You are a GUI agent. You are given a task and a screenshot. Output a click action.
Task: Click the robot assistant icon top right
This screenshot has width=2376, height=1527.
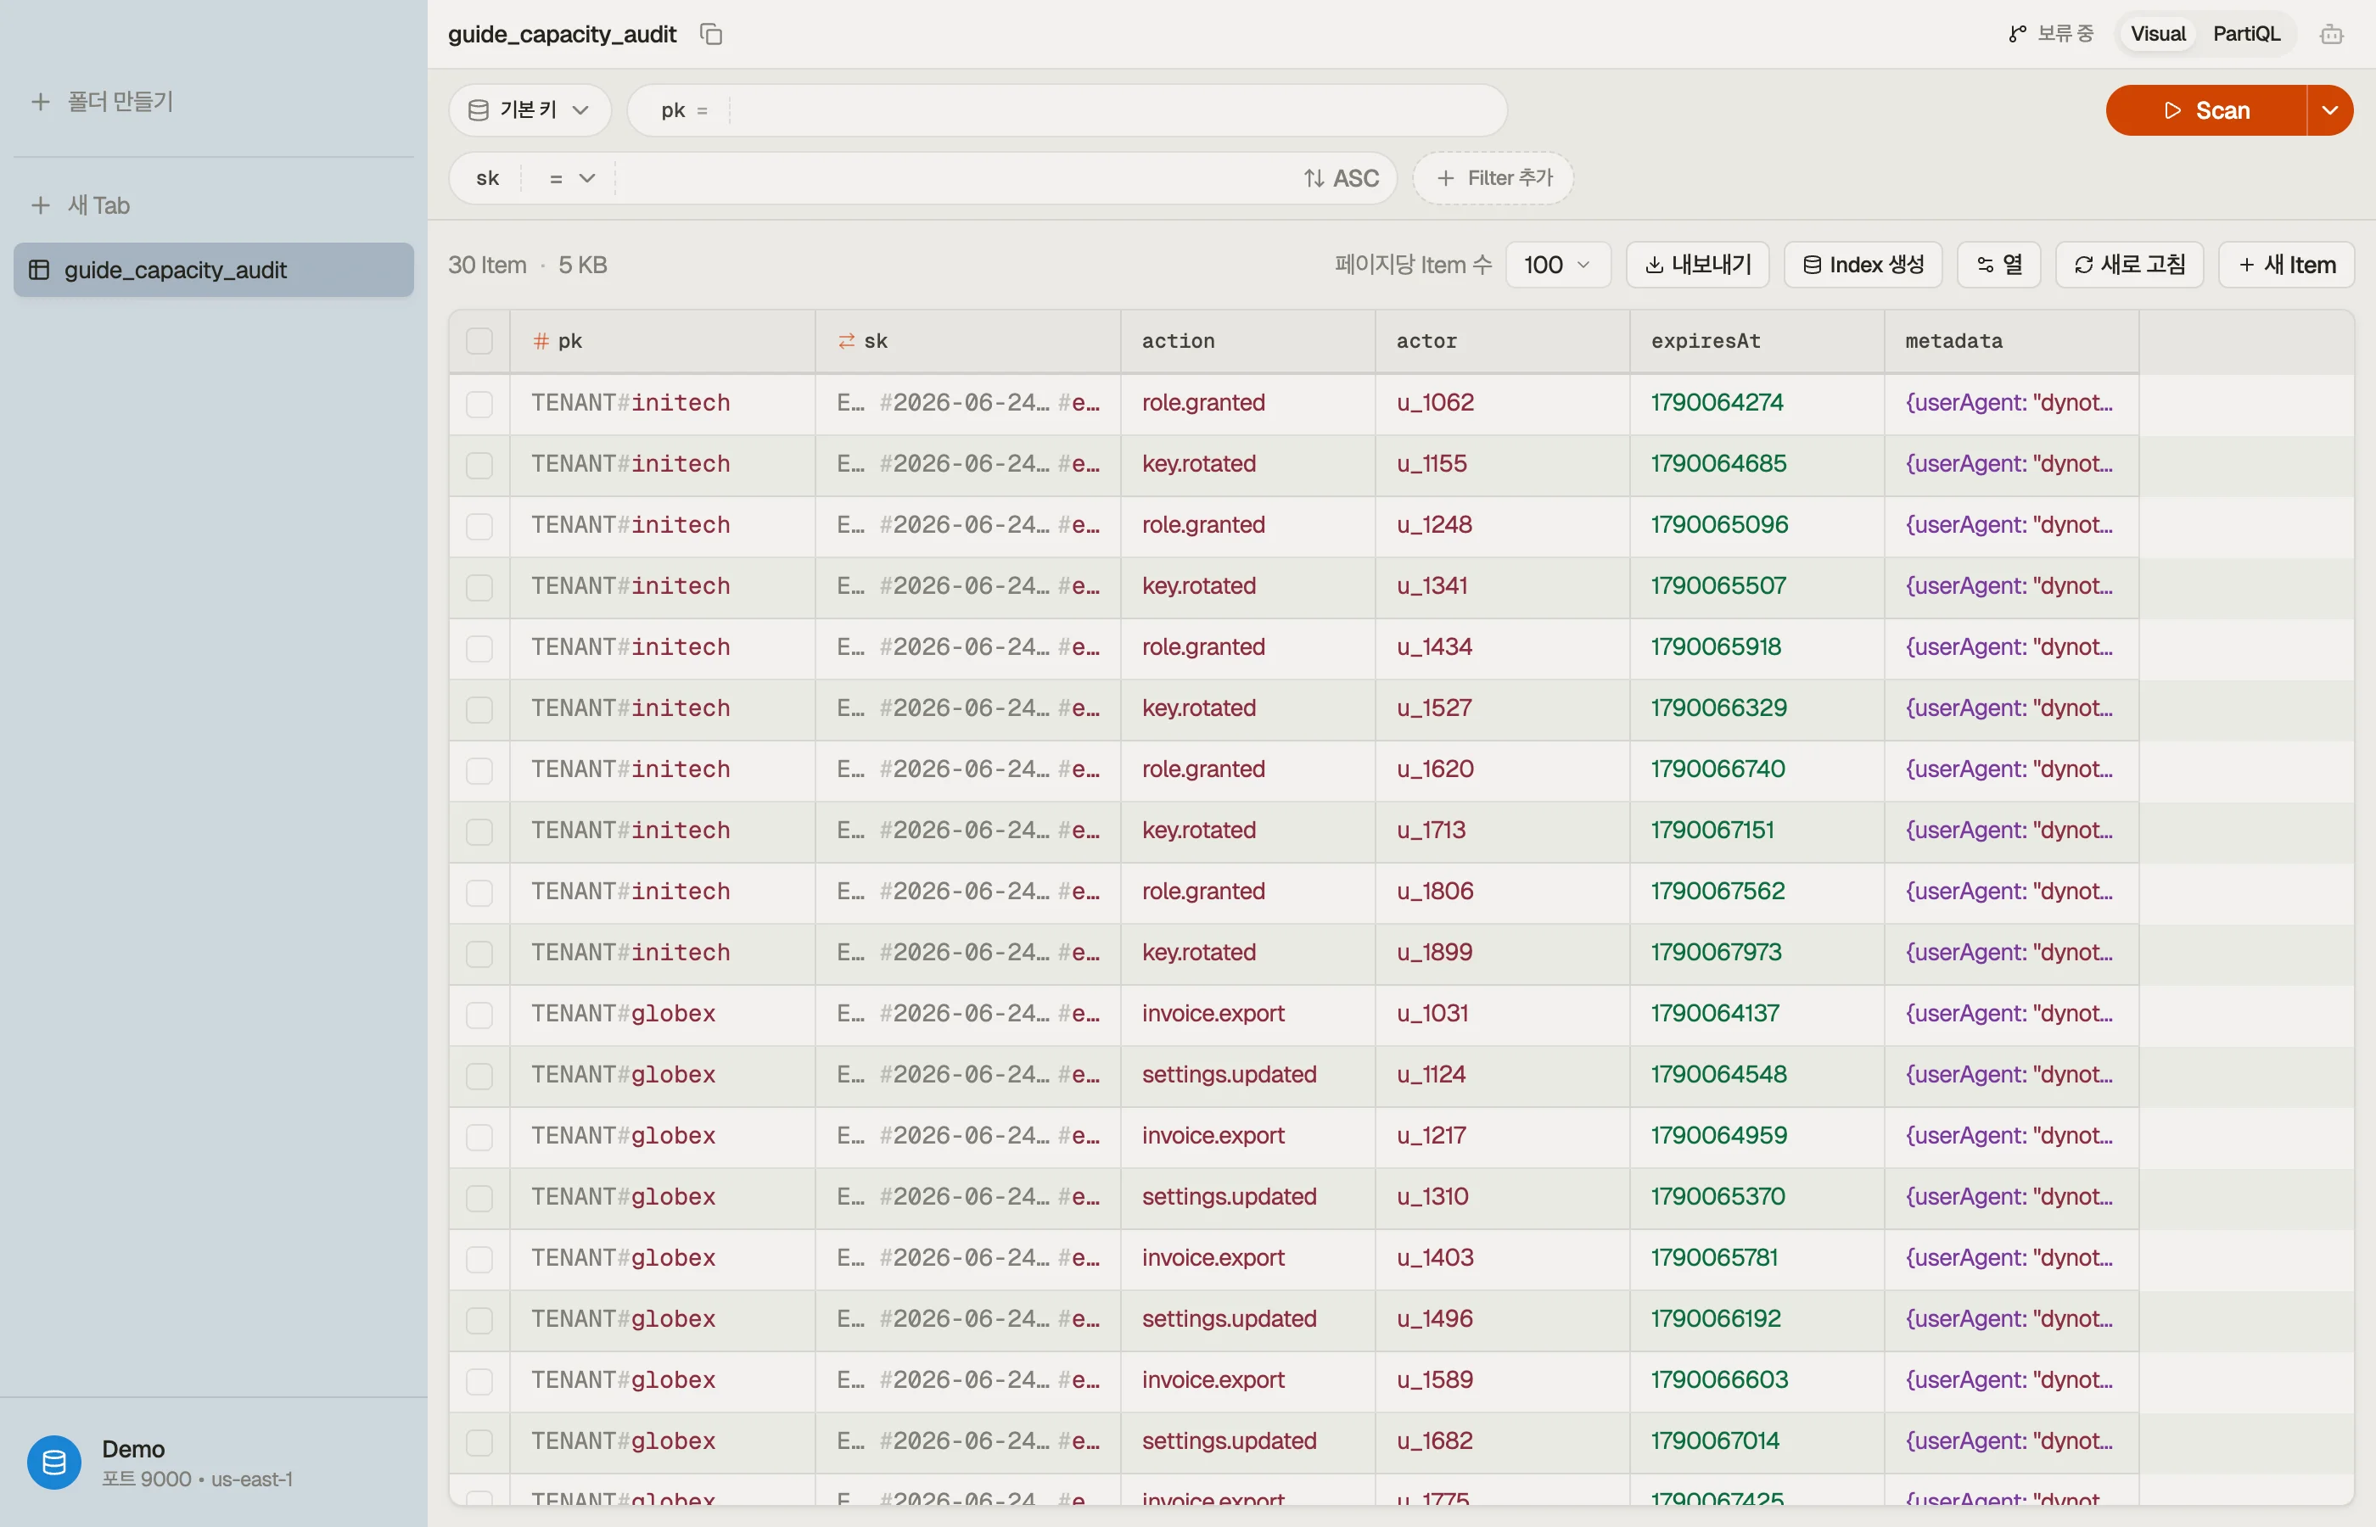[2331, 35]
